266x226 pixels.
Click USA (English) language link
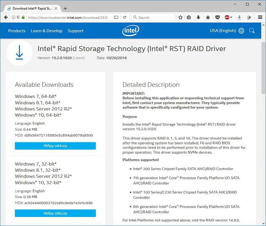click(x=223, y=31)
